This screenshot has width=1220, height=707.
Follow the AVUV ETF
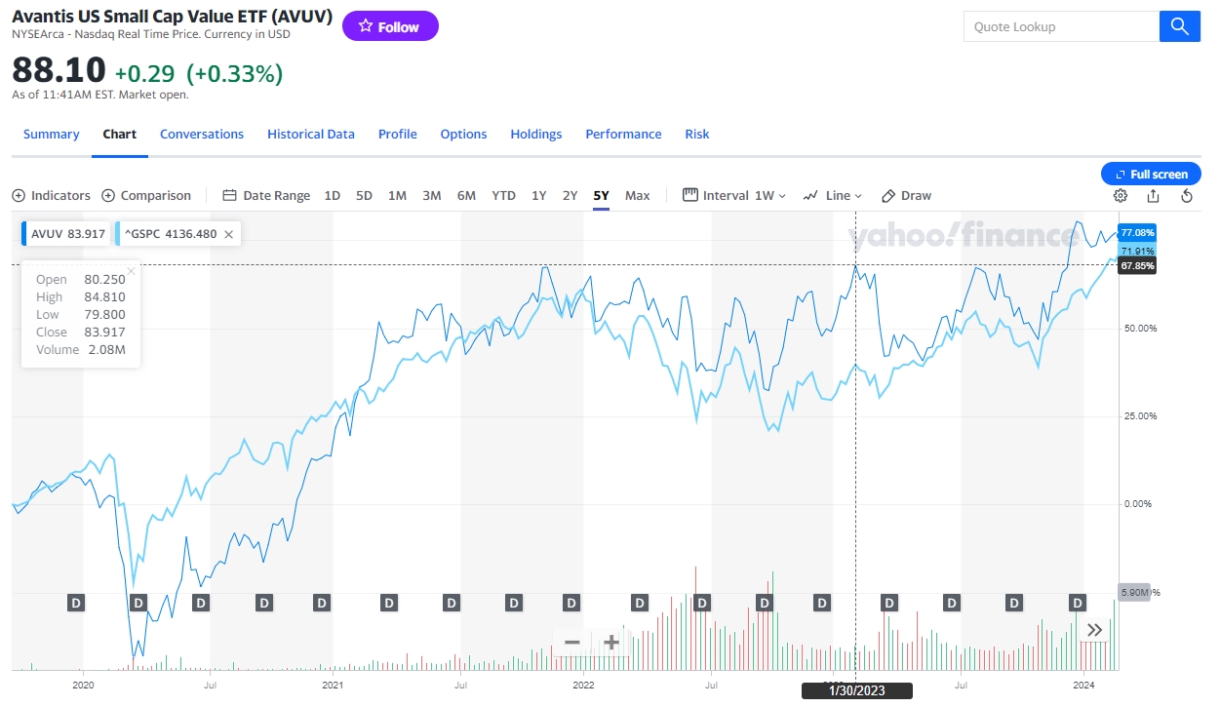[390, 26]
